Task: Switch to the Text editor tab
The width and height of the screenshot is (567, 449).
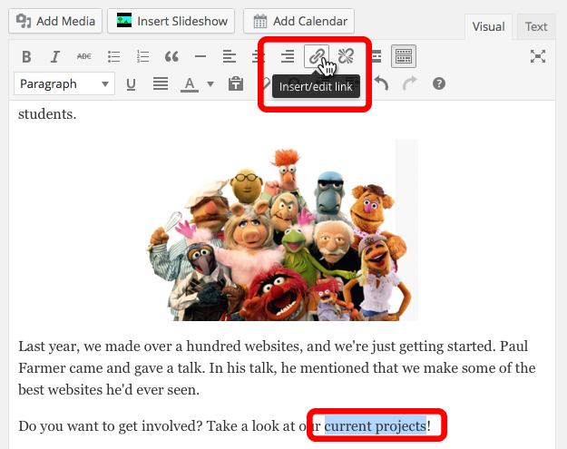Action: [536, 27]
